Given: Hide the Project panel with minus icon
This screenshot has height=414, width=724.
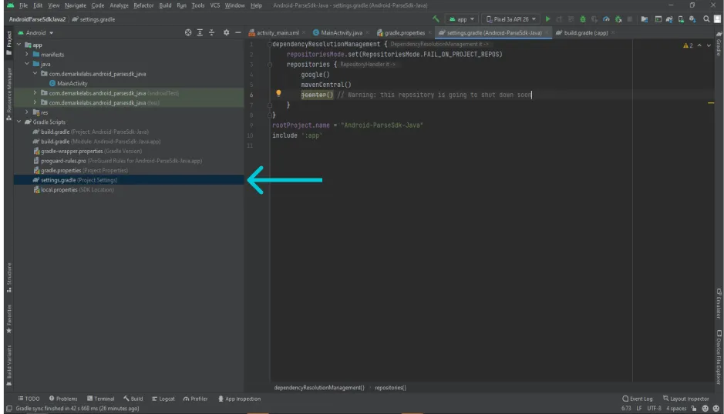Looking at the screenshot, I should (x=237, y=33).
